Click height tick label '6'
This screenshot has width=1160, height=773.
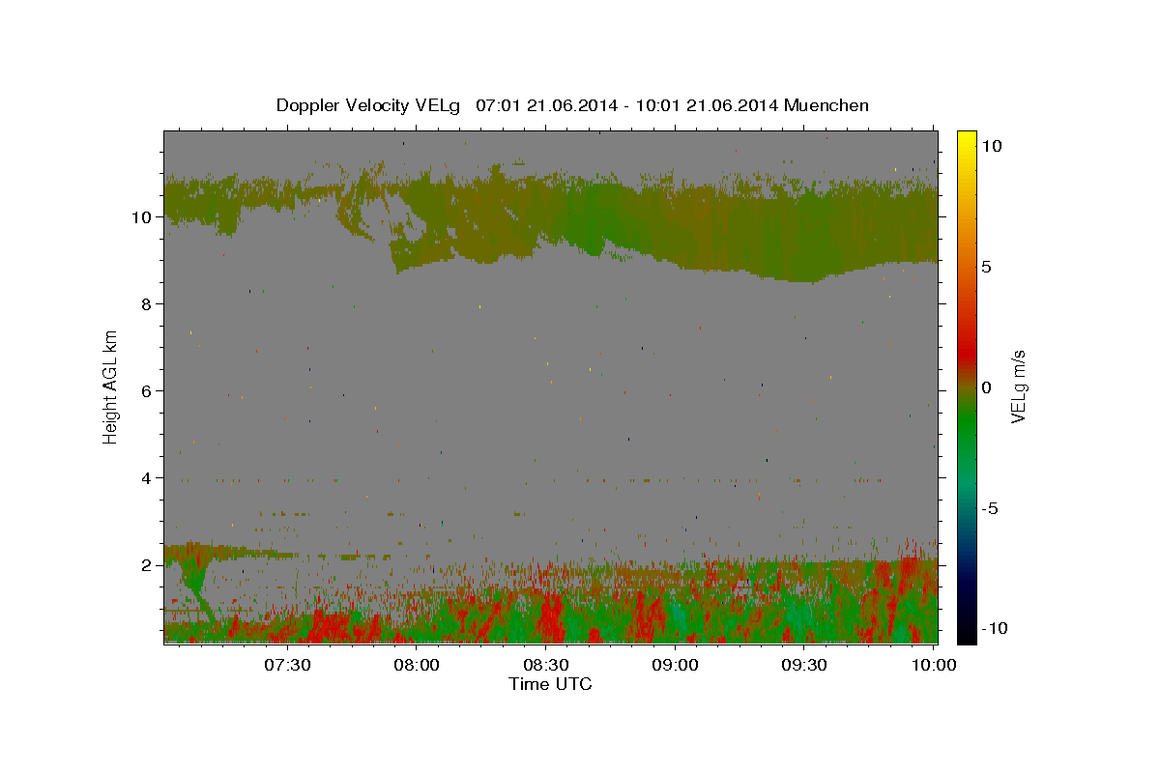[147, 390]
